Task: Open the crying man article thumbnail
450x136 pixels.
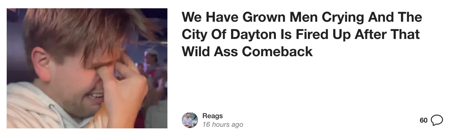Action: pyautogui.click(x=87, y=68)
